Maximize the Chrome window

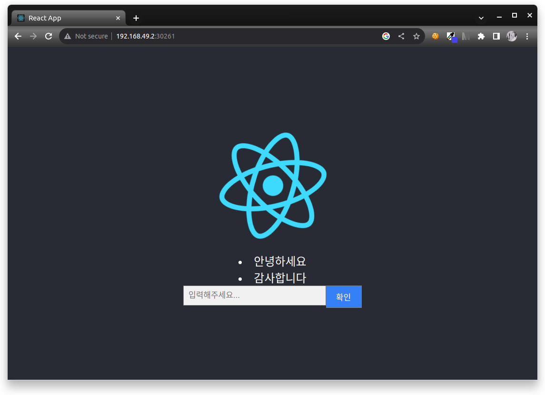515,15
